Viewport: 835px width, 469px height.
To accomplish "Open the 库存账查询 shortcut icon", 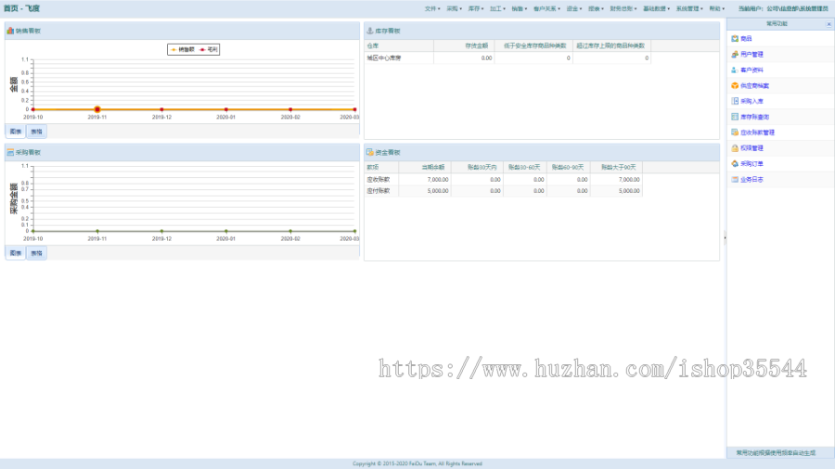I will point(735,117).
